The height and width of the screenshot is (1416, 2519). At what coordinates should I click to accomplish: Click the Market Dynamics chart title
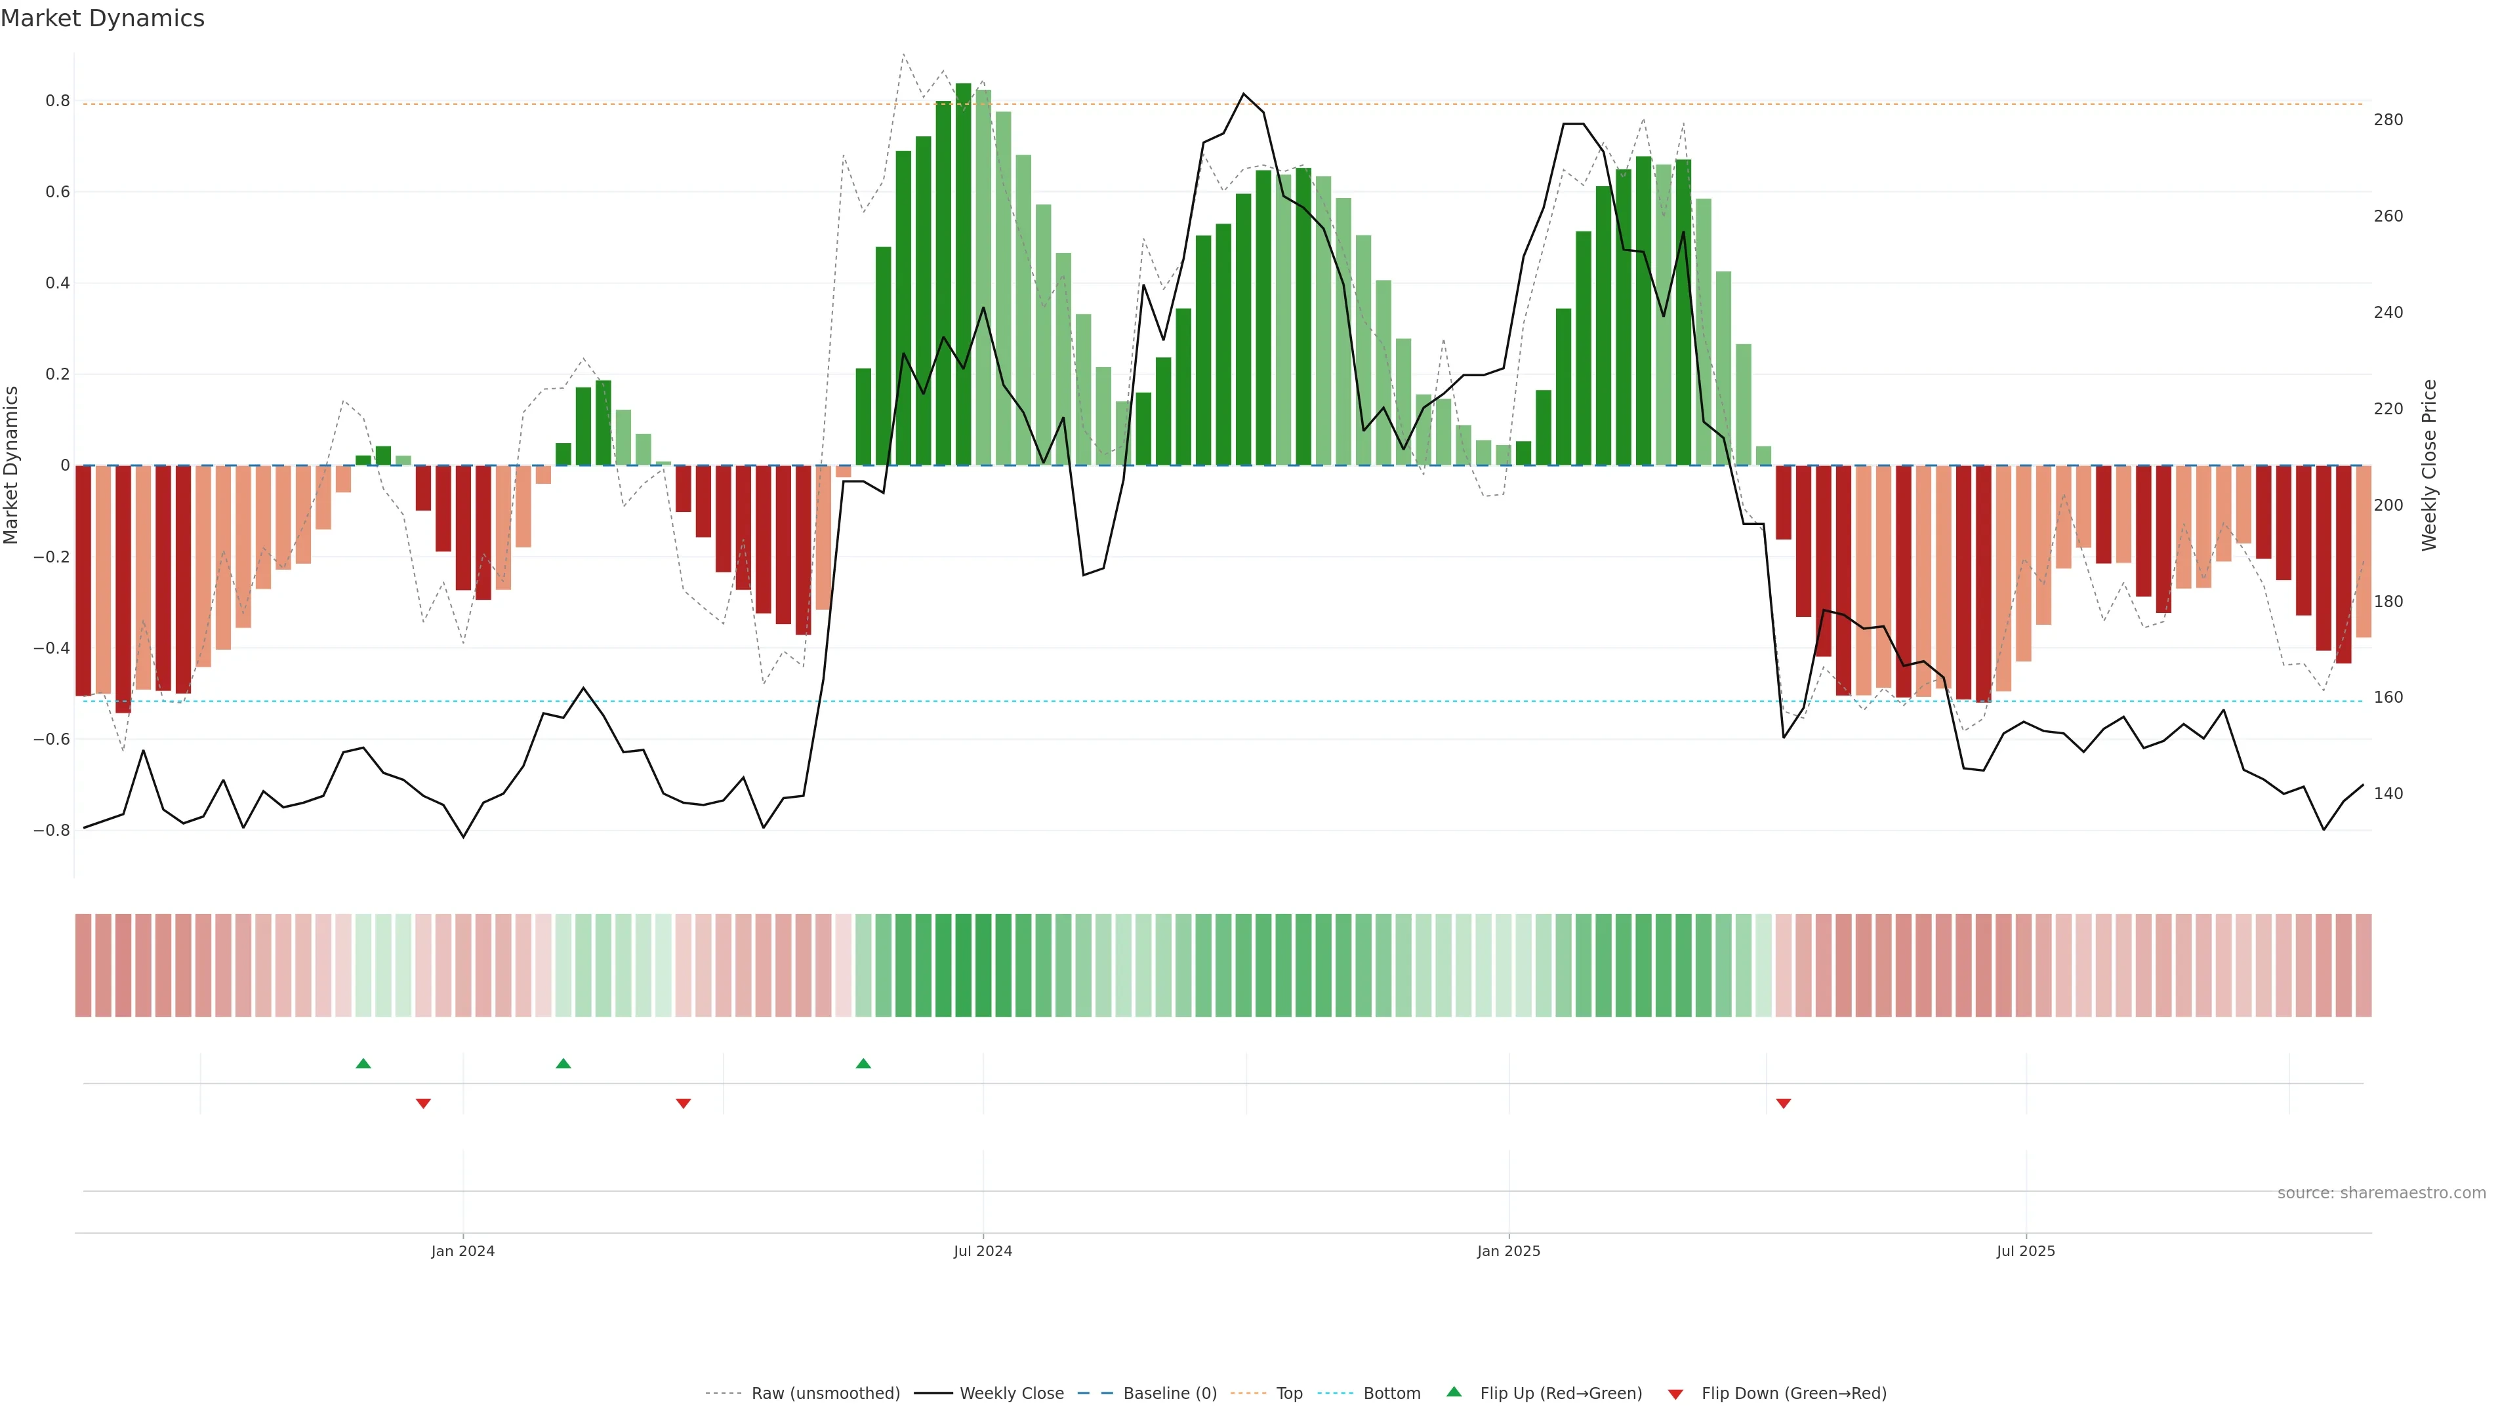[x=103, y=18]
